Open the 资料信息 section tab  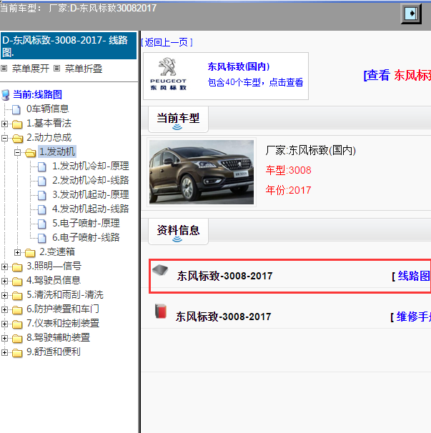coord(178,232)
